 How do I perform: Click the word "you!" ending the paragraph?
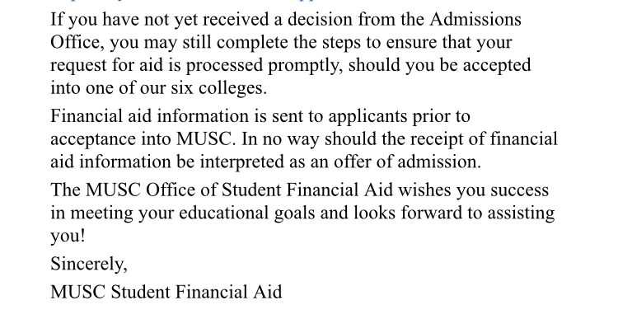(x=68, y=237)
